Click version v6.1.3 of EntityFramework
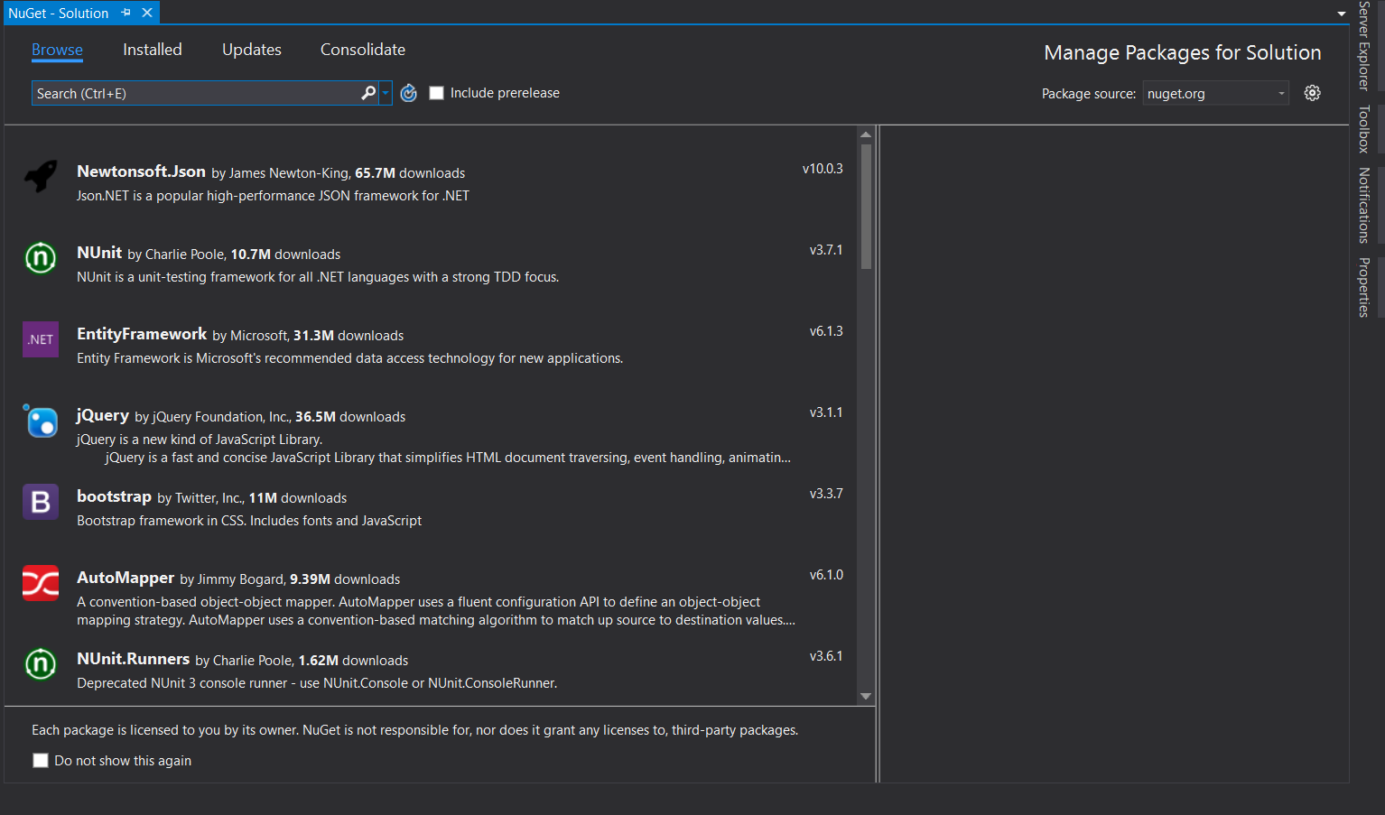Viewport: 1385px width, 815px height. 826,331
